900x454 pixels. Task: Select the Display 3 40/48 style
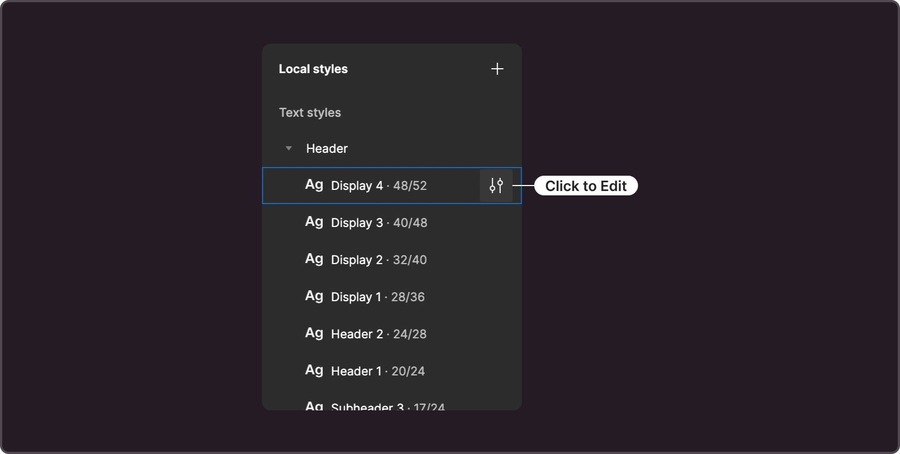point(392,223)
